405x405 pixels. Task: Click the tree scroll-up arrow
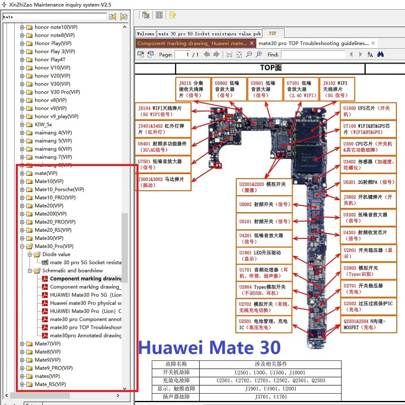tap(124, 27)
